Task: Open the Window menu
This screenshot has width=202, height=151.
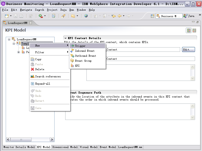Action: (x=81, y=10)
